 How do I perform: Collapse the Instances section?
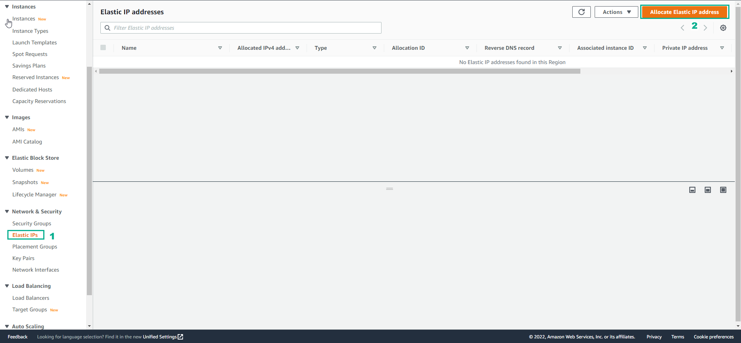coord(7,7)
